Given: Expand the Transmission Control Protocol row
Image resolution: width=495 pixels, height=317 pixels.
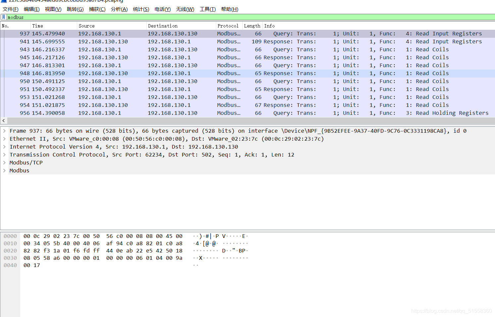Looking at the screenshot, I should [4, 155].
